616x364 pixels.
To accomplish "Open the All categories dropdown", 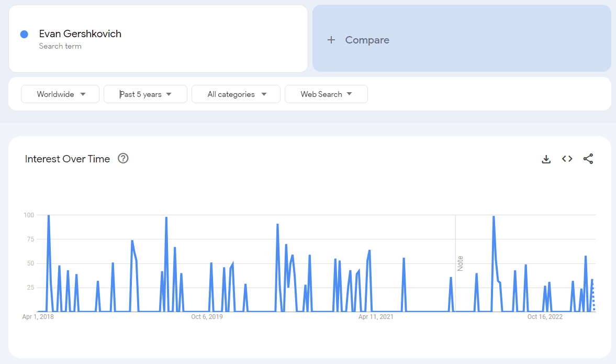I will (x=236, y=94).
